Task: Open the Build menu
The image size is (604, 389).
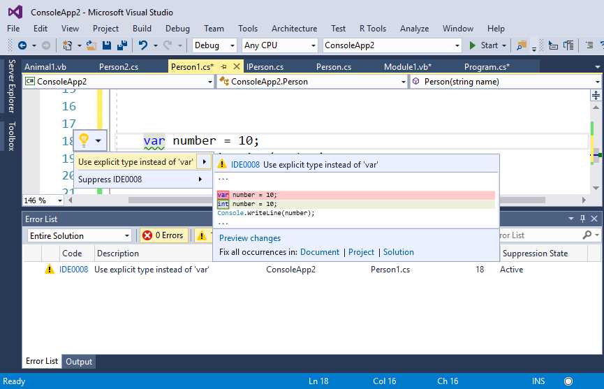Action: coord(142,29)
